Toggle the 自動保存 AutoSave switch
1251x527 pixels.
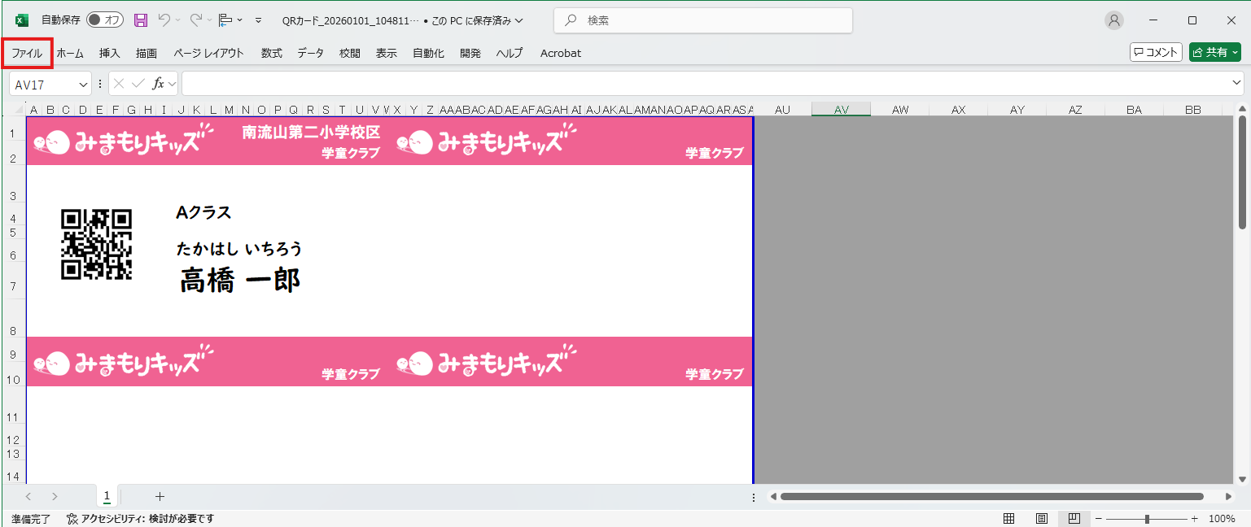pos(104,20)
